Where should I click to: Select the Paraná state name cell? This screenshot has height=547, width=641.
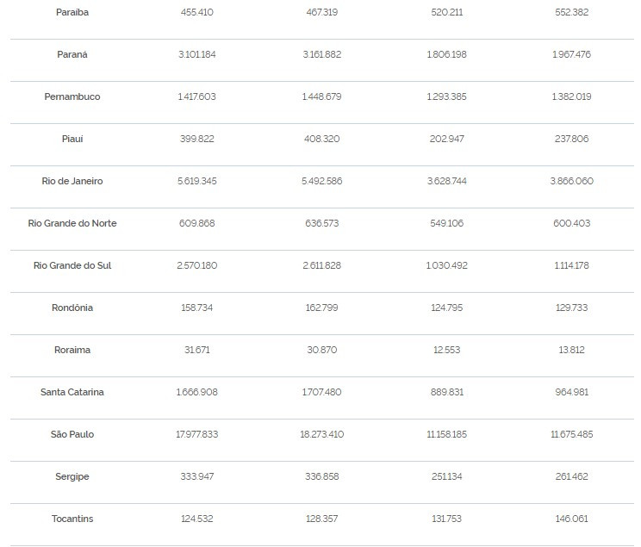point(72,54)
